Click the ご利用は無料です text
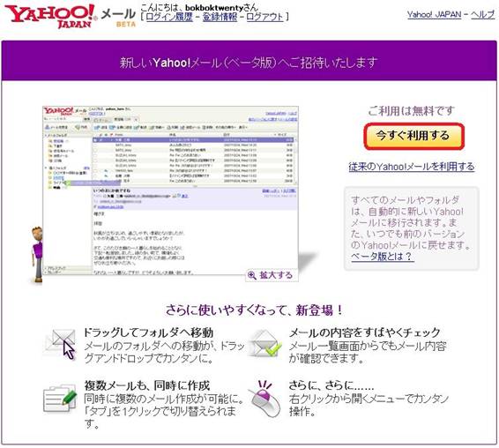The height and width of the screenshot is (448, 499). pyautogui.click(x=411, y=111)
